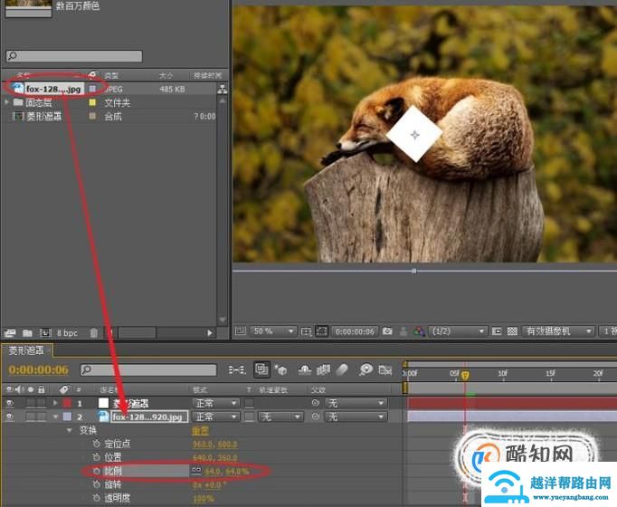
Task: Click the timeline 0:00:00:06 current time display
Action: pyautogui.click(x=39, y=370)
